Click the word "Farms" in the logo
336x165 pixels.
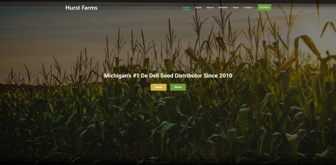[90, 8]
